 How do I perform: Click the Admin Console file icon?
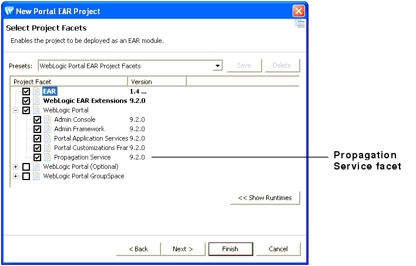click(x=47, y=119)
